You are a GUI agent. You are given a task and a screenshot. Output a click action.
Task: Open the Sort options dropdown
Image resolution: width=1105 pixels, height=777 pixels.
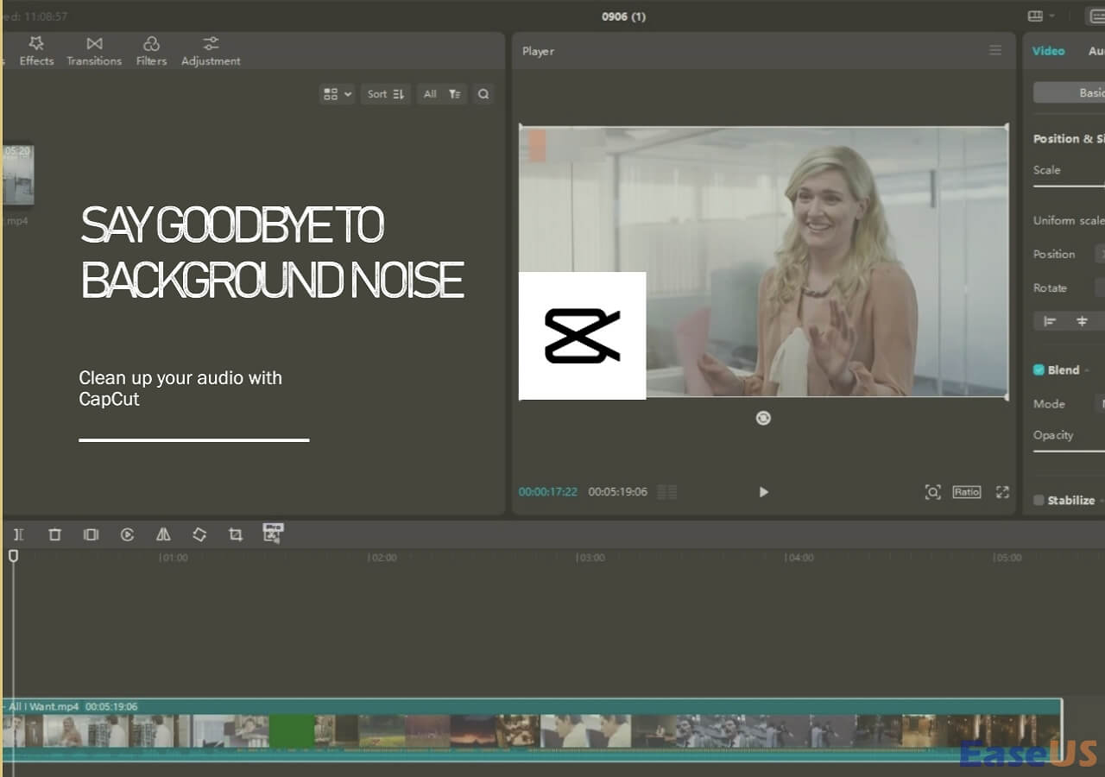(386, 94)
